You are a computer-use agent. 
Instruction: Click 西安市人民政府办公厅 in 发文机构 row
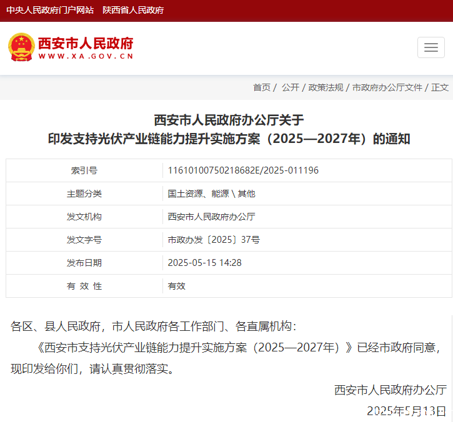(211, 217)
